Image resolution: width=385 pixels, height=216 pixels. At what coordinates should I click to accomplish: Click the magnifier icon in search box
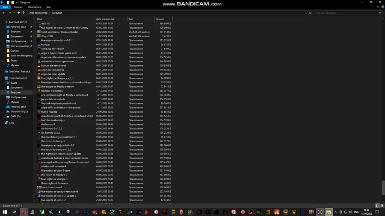(x=379, y=13)
